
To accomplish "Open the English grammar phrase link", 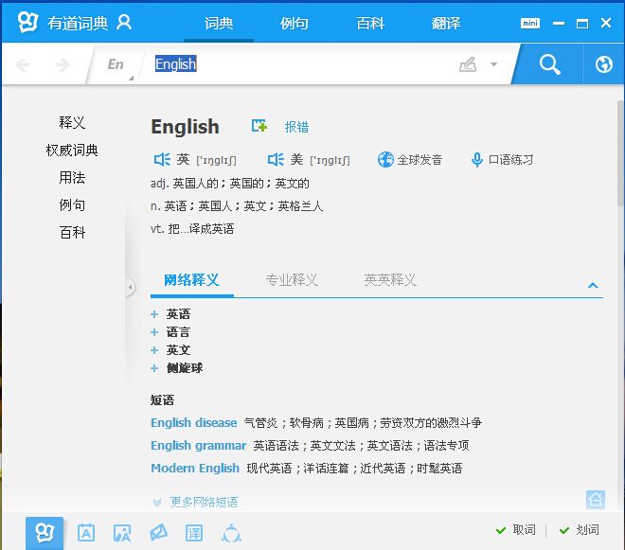I will (x=198, y=445).
